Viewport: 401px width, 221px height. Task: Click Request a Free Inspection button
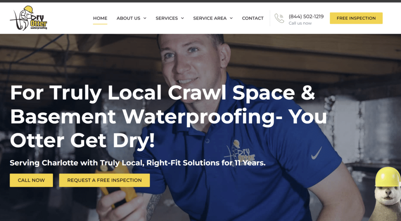(x=104, y=180)
